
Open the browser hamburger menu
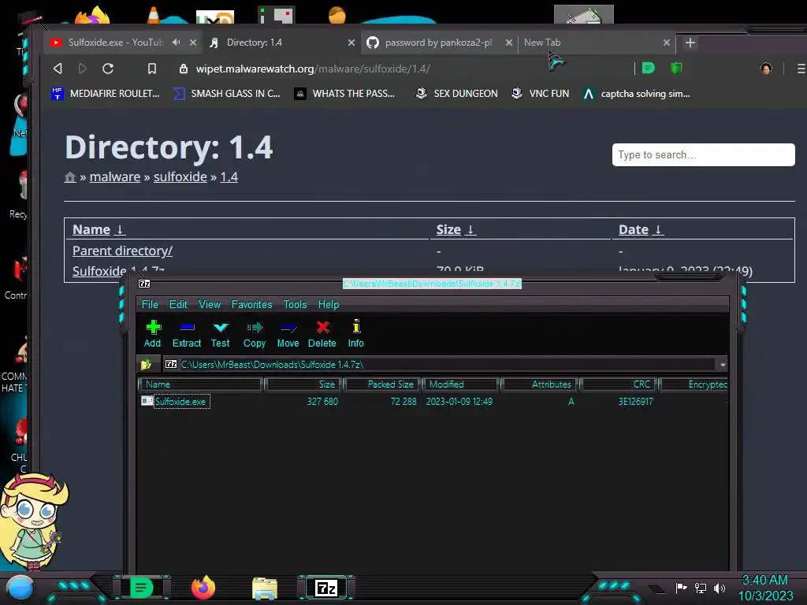click(x=801, y=68)
